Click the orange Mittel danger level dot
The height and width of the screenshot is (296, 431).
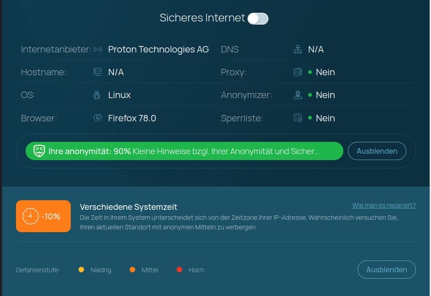132,270
